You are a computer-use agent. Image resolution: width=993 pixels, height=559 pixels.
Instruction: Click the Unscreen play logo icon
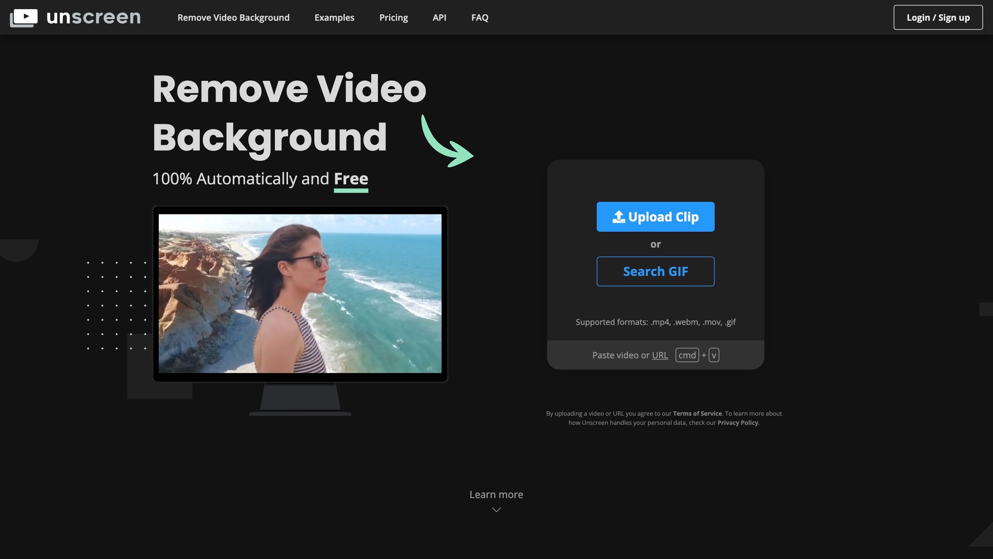tap(24, 18)
